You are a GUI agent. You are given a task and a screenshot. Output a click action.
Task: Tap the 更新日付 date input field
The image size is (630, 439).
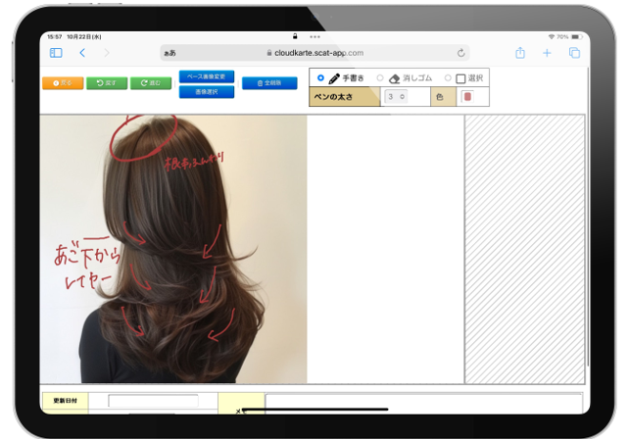(x=153, y=401)
